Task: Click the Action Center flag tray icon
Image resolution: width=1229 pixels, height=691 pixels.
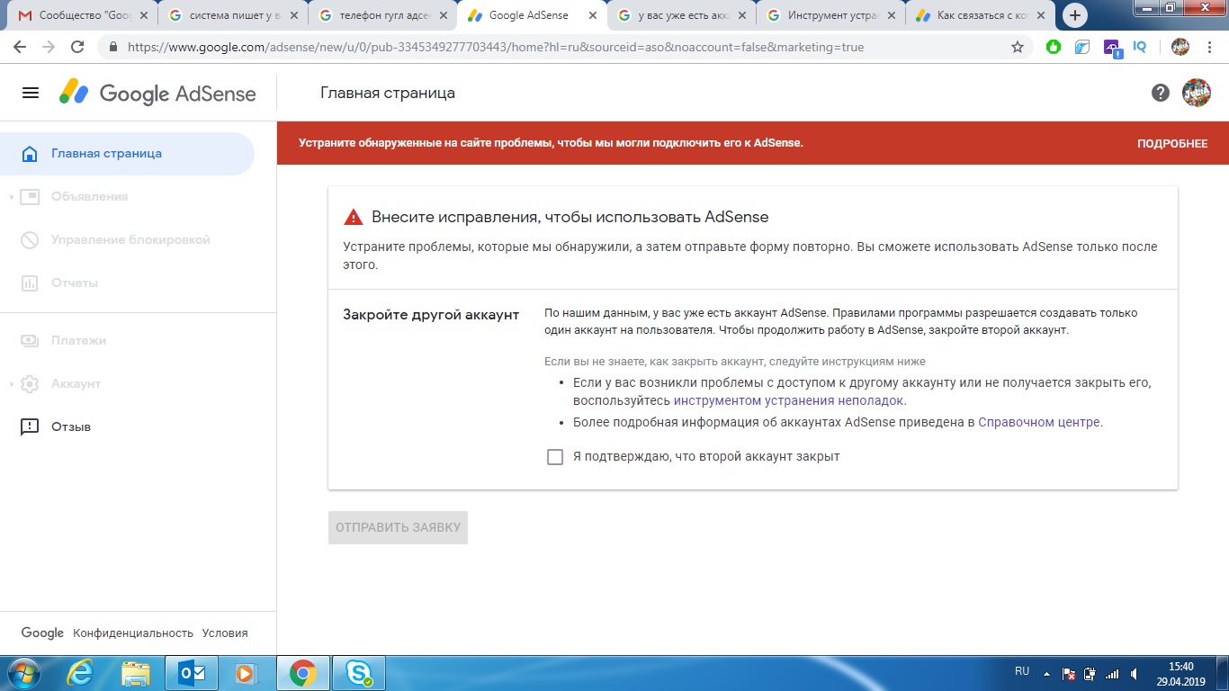Action: (x=1069, y=673)
